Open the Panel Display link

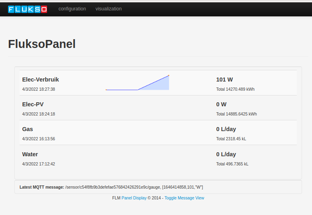click(134, 198)
